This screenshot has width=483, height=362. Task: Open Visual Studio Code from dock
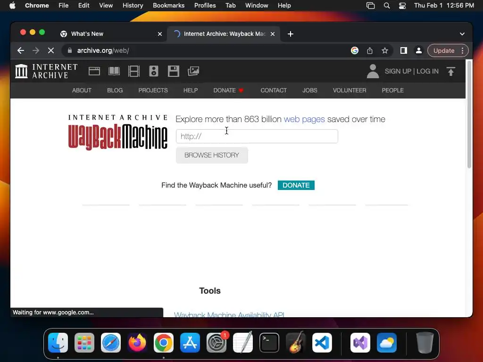coord(322,343)
